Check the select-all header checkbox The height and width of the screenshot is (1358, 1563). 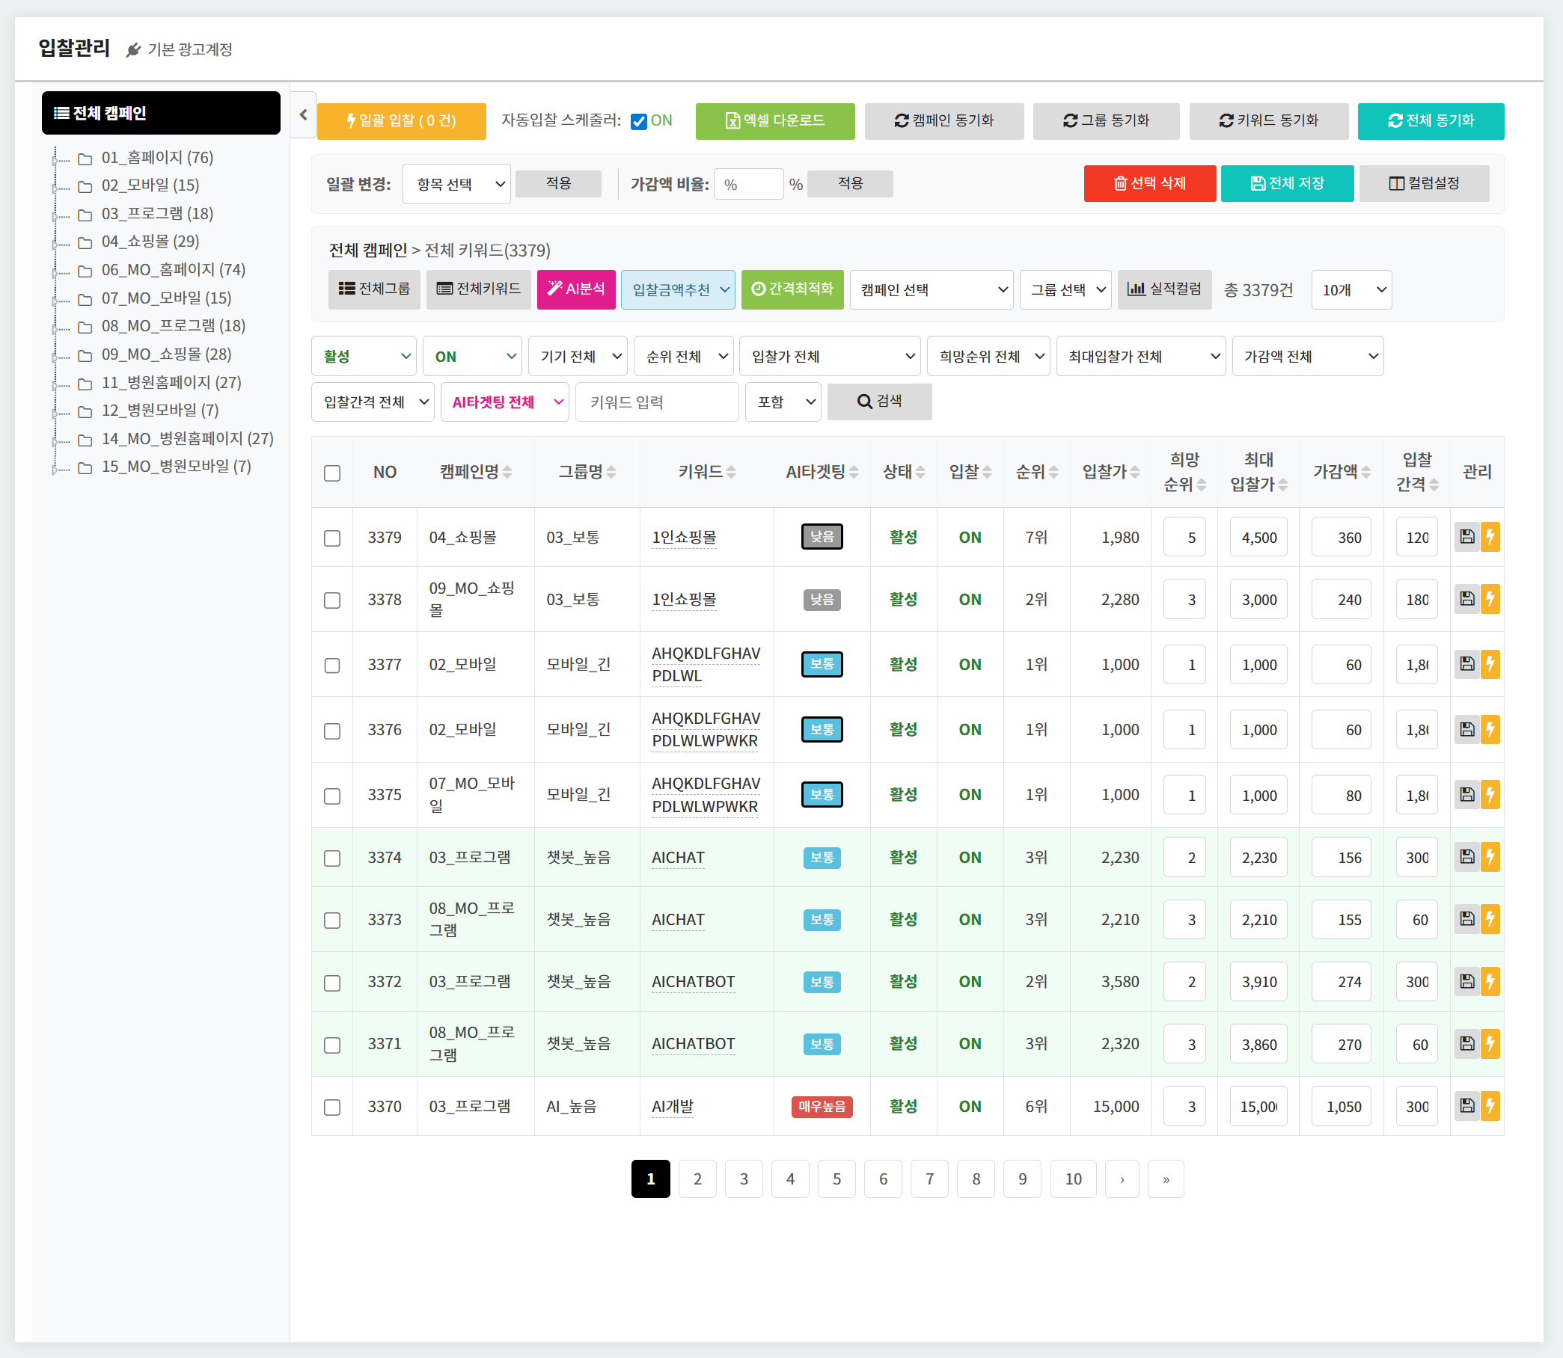point(332,473)
